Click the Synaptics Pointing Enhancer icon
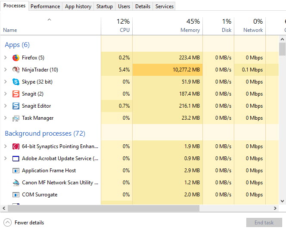 pos(16,146)
